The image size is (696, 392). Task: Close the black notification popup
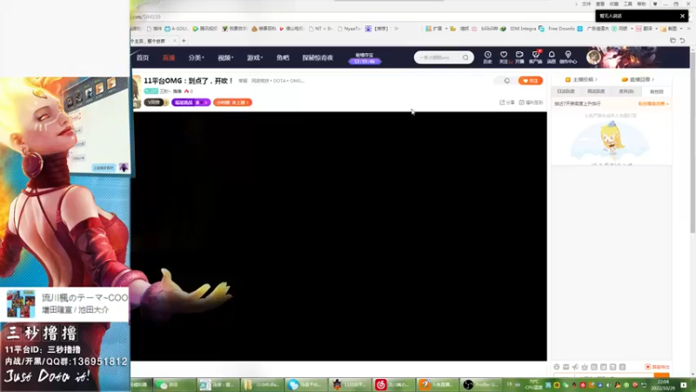682,16
